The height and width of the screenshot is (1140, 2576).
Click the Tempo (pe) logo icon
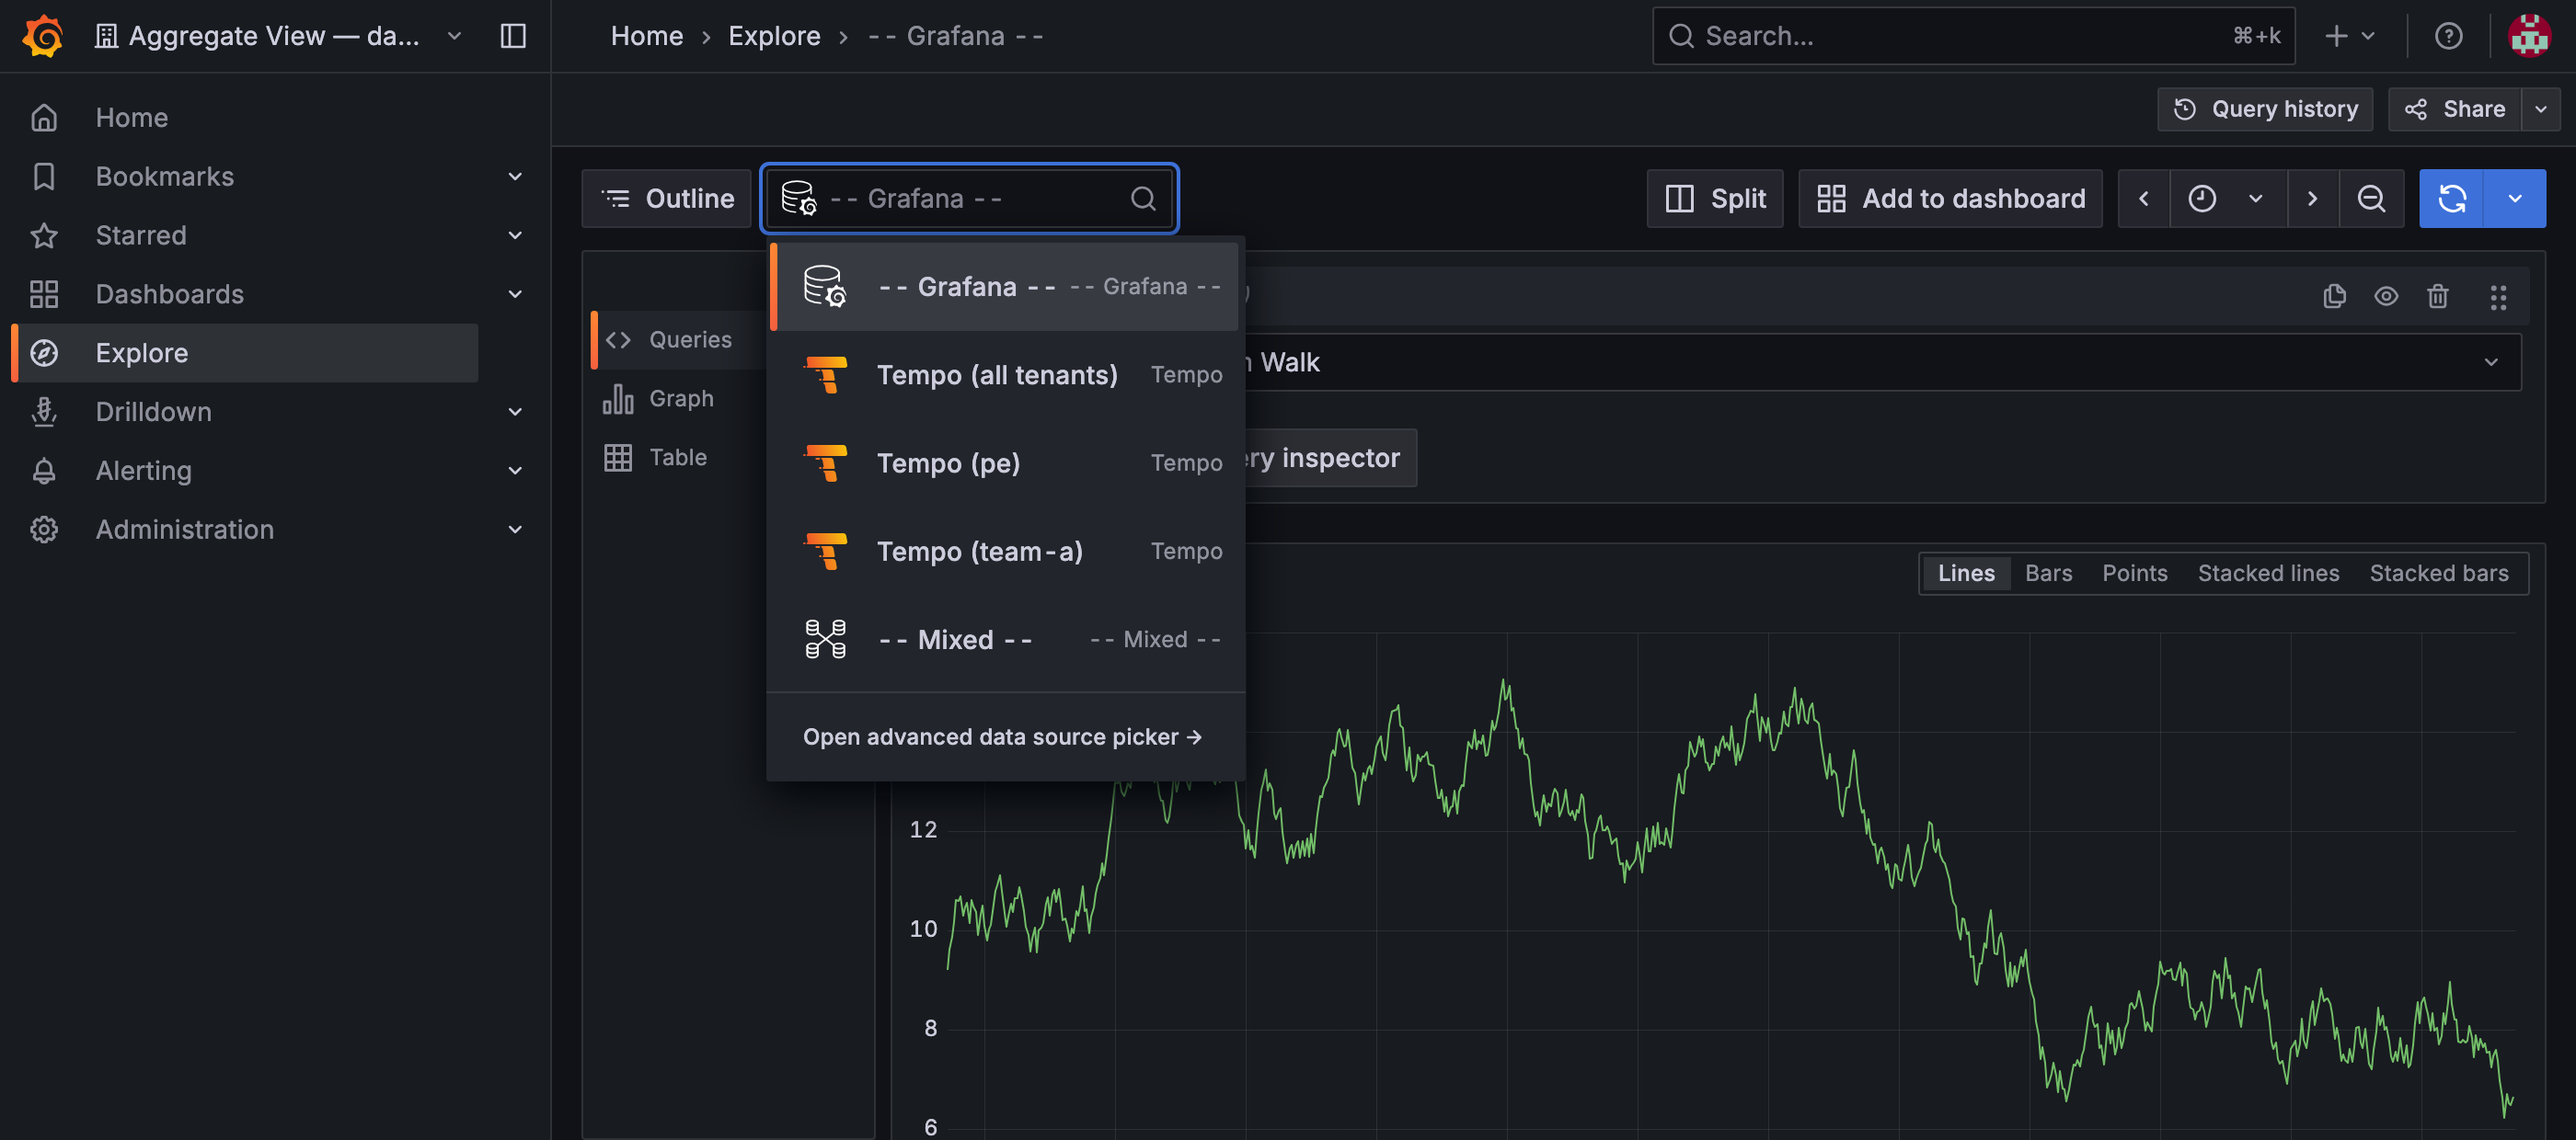click(826, 463)
